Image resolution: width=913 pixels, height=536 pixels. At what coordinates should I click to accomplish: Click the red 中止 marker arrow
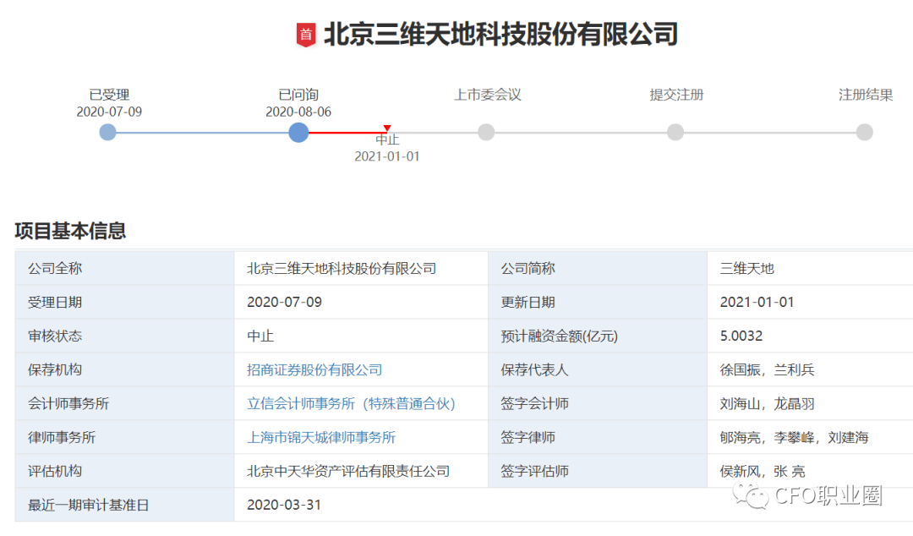pyautogui.click(x=386, y=127)
